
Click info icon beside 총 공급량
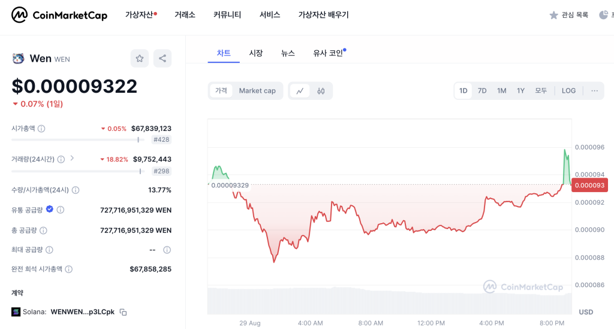43,230
